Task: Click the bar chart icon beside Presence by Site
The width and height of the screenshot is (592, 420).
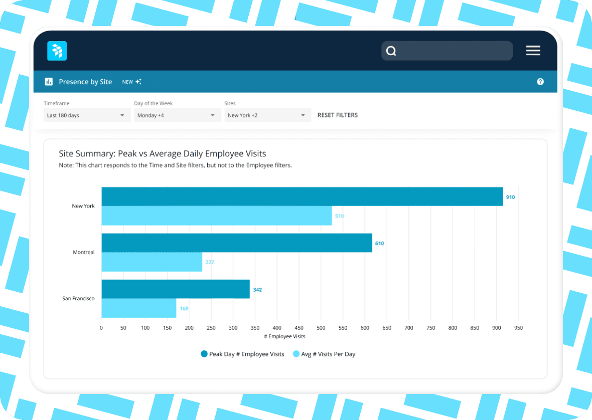Action: click(x=48, y=81)
